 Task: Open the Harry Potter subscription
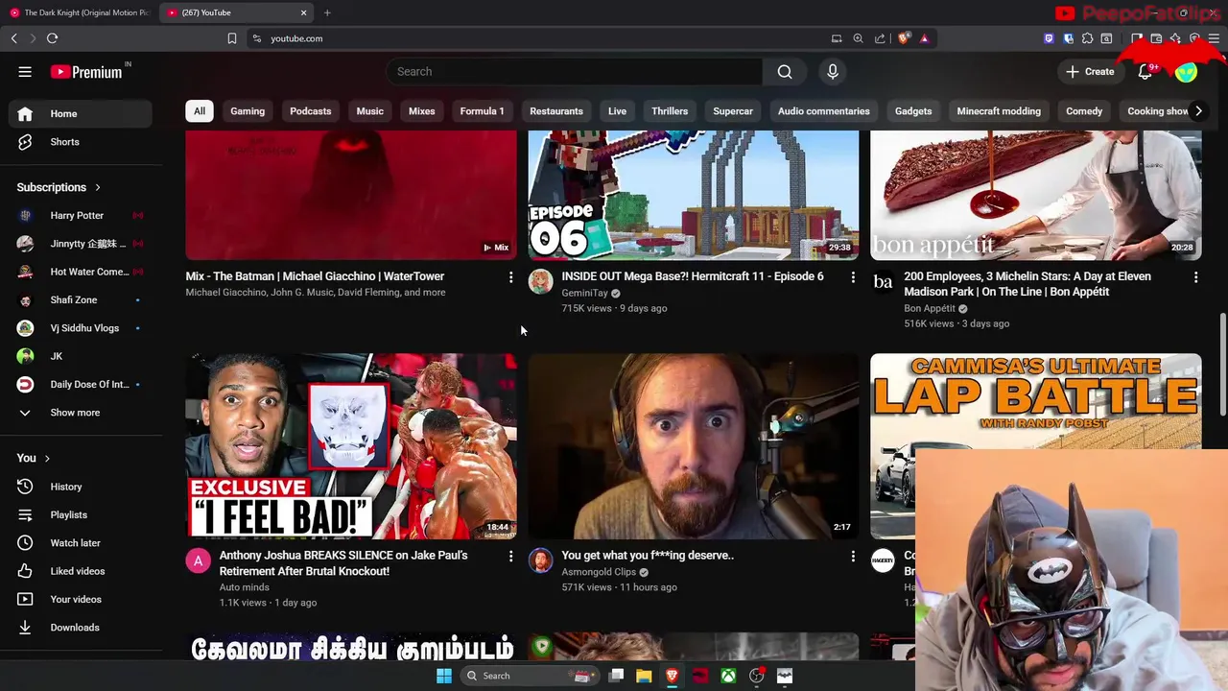[x=81, y=216]
